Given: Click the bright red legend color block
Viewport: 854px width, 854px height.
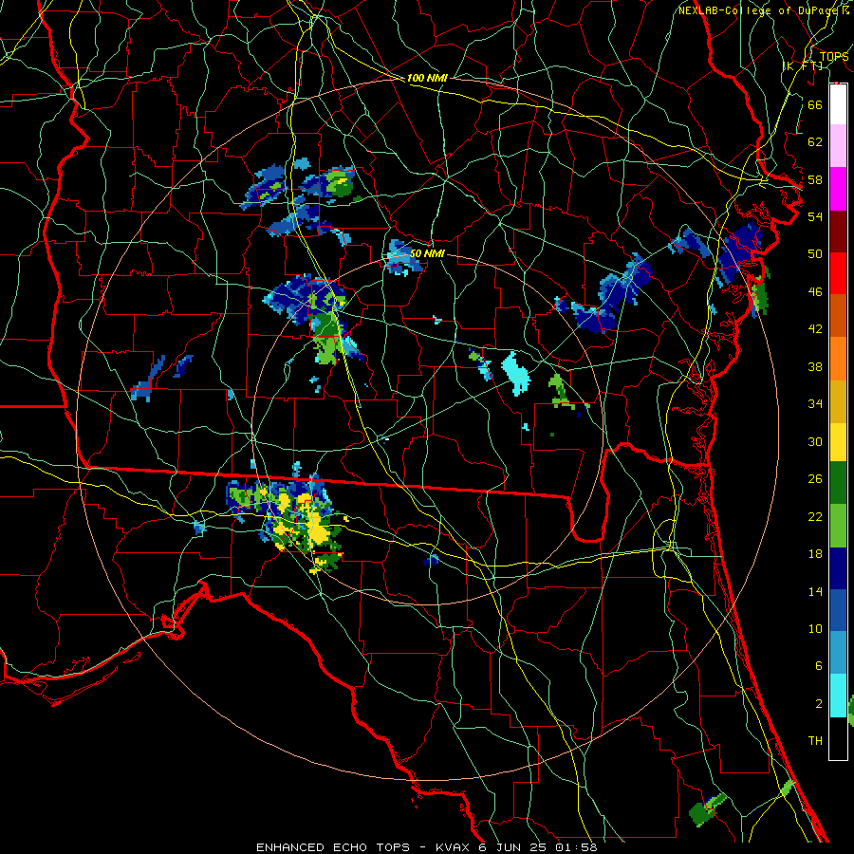Looking at the screenshot, I should pos(838,273).
